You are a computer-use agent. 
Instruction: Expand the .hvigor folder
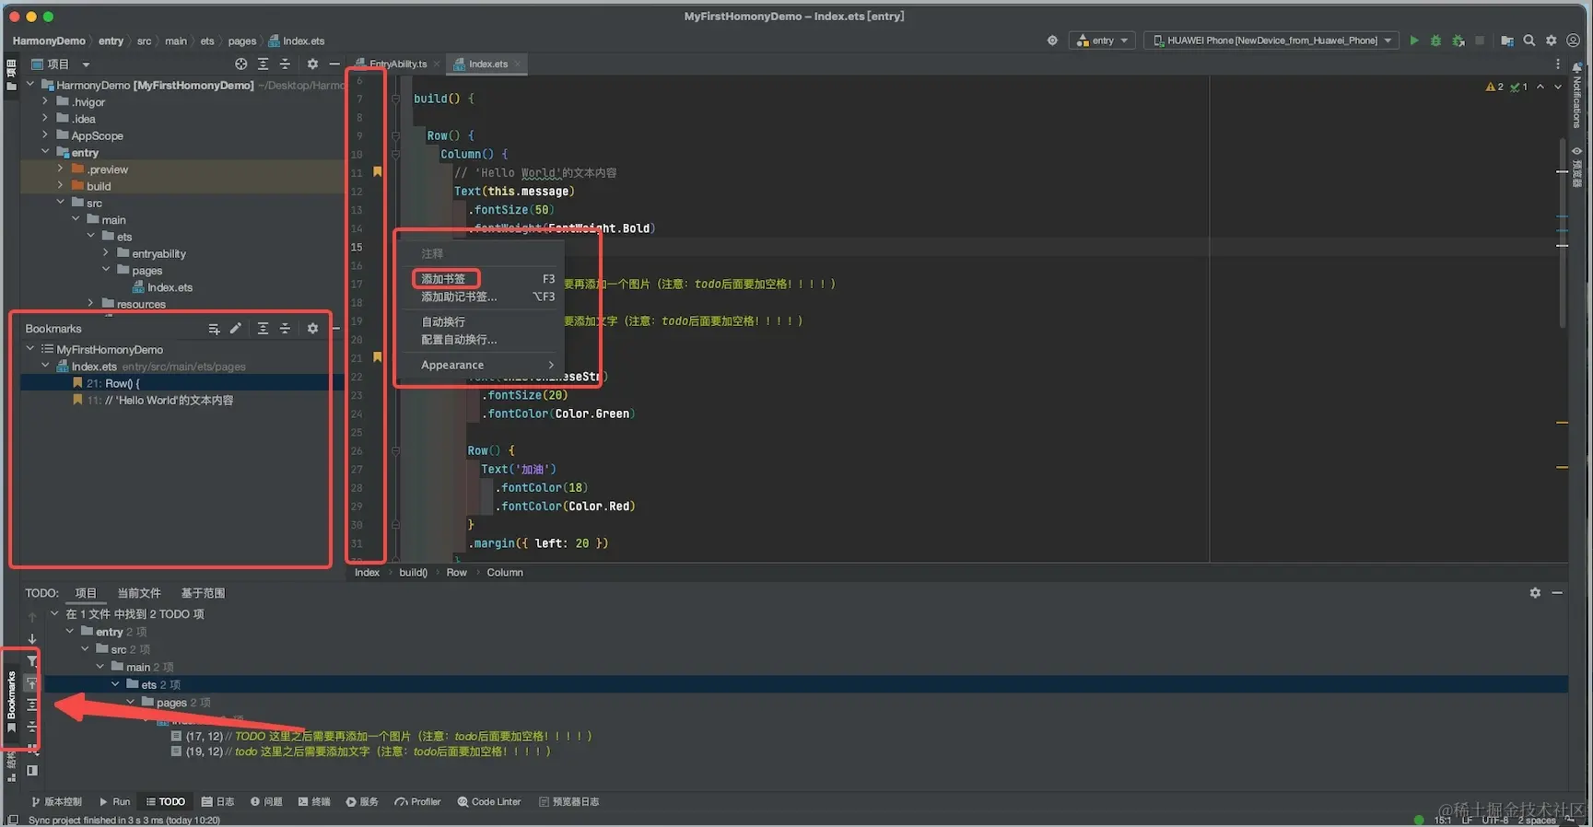pyautogui.click(x=45, y=102)
